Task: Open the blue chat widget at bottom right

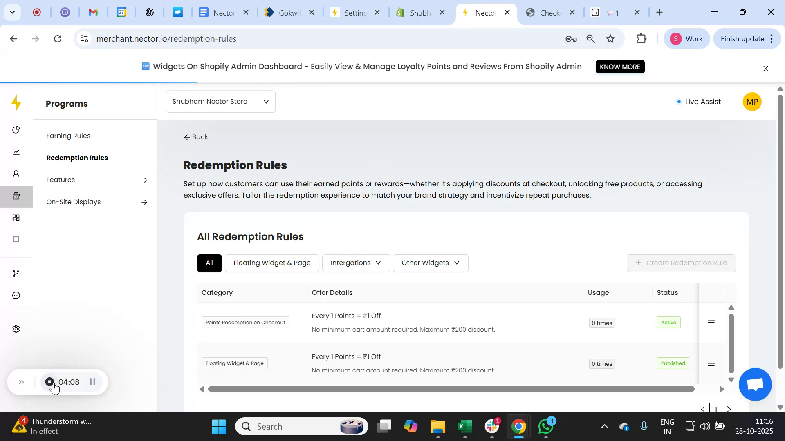Action: tap(754, 384)
